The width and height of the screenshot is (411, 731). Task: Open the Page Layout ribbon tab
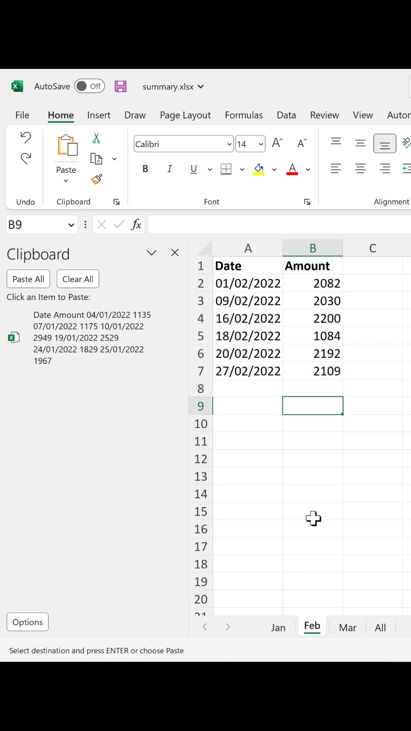185,115
